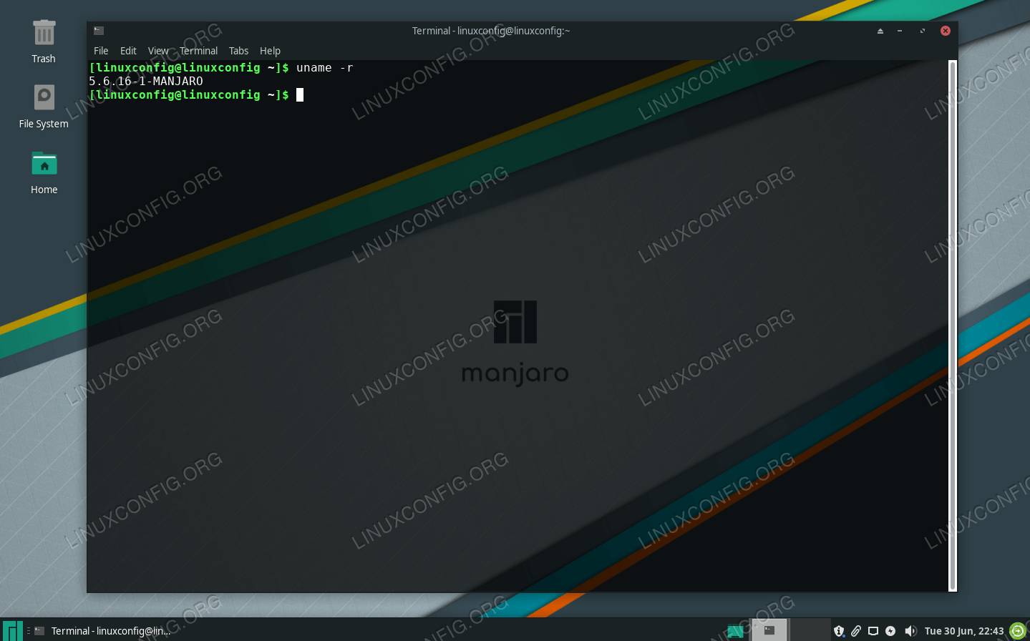Click the 5.6.16-1-MANJARO output line

pyautogui.click(x=146, y=82)
